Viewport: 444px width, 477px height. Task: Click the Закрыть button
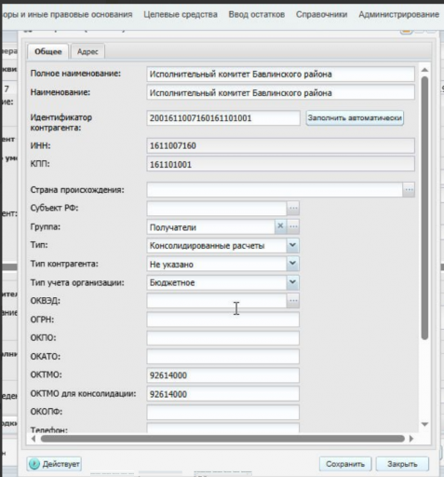coord(402,464)
